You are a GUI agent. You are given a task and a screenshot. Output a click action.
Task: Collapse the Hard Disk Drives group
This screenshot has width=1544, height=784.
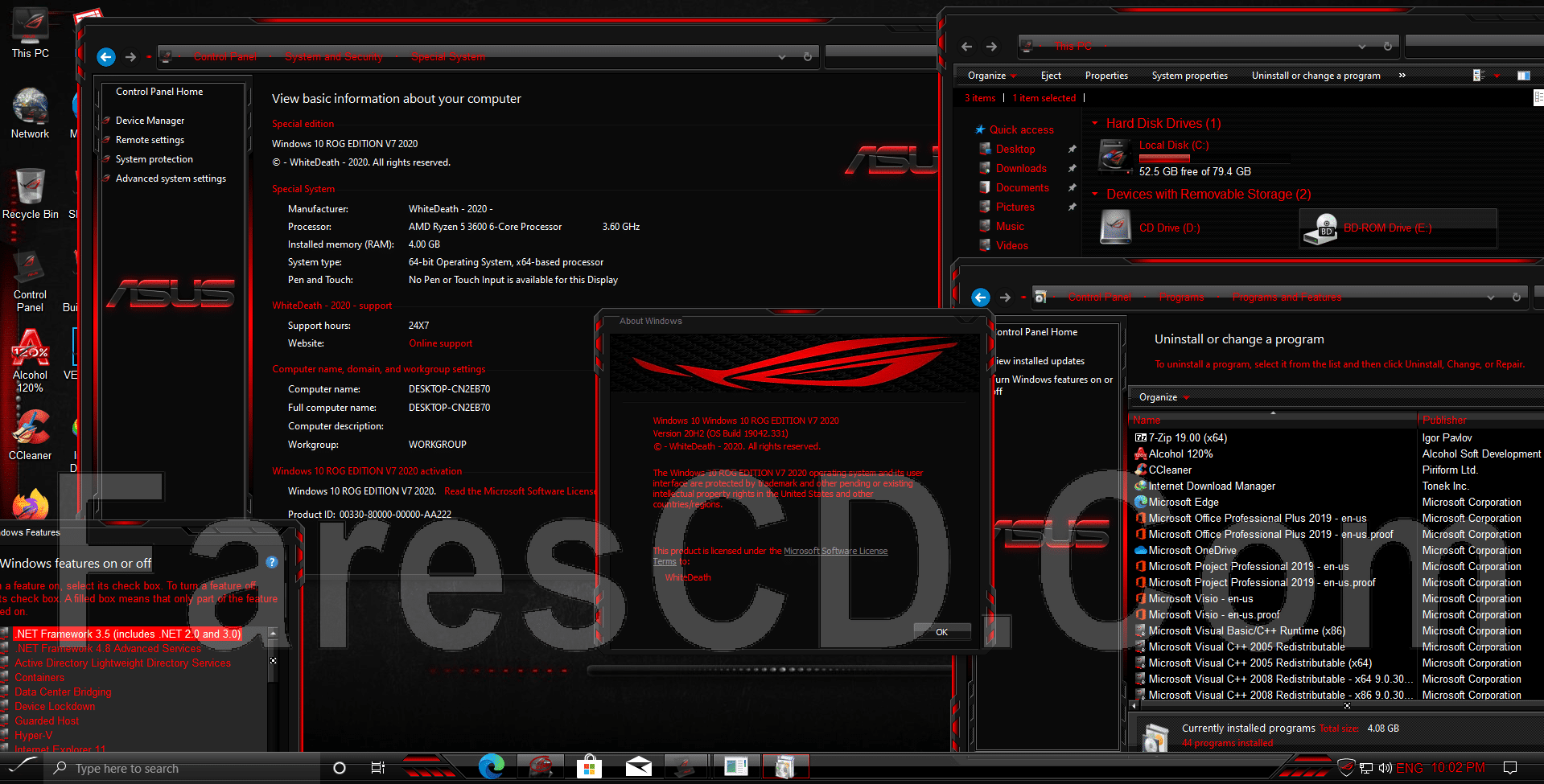click(x=1095, y=123)
